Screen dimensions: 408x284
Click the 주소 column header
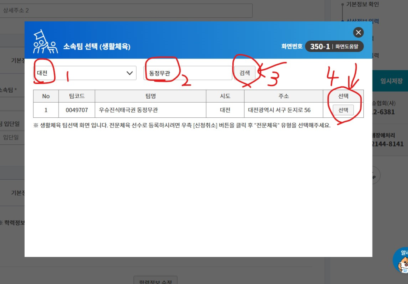(x=283, y=96)
